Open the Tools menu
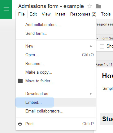The width and height of the screenshot is (113, 133). click(x=106, y=14)
